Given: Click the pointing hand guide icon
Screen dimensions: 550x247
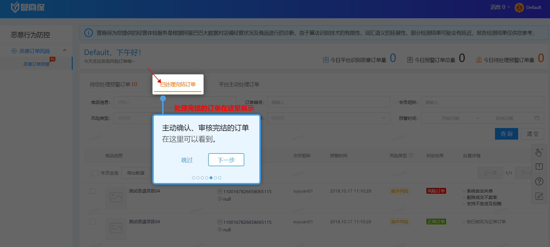Looking at the screenshot, I should [539, 152].
